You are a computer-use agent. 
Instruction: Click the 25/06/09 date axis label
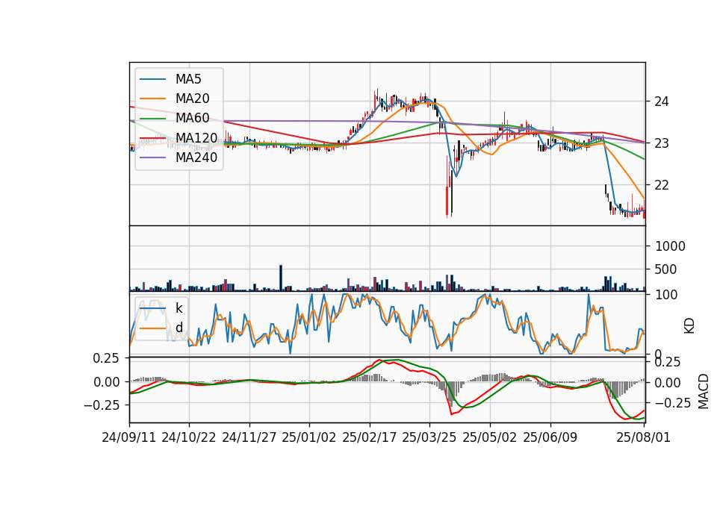coord(550,437)
